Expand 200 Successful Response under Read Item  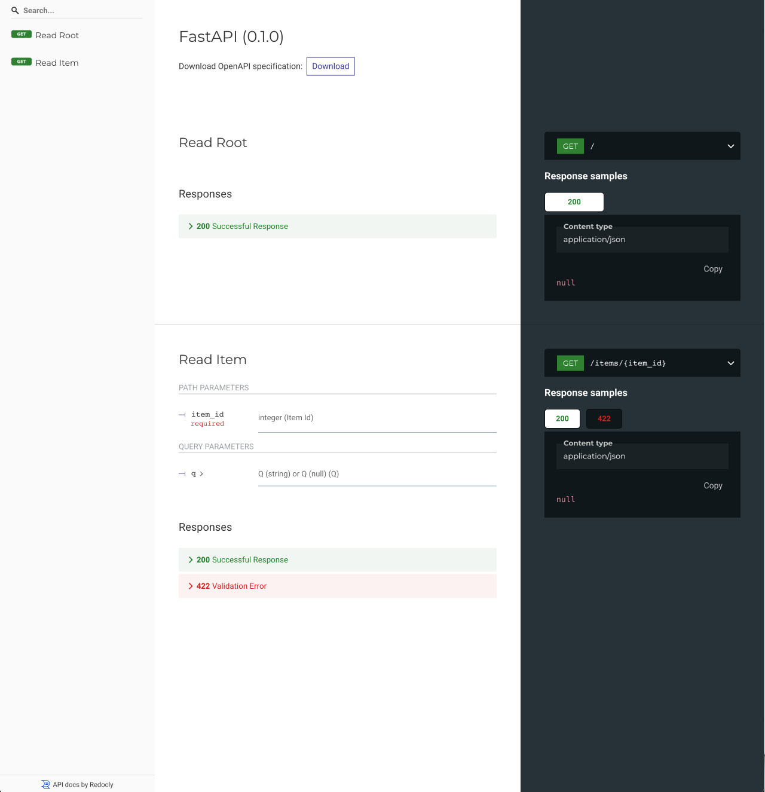click(x=338, y=560)
